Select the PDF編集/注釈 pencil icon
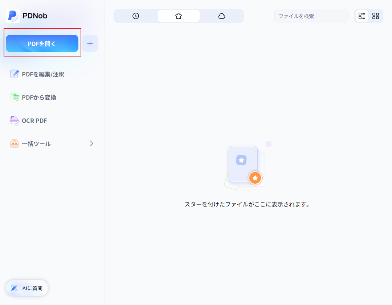 click(15, 74)
